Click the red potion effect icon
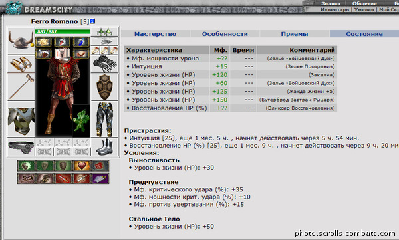Image resolution: width=399 pixels, height=240 pixels. (63, 42)
